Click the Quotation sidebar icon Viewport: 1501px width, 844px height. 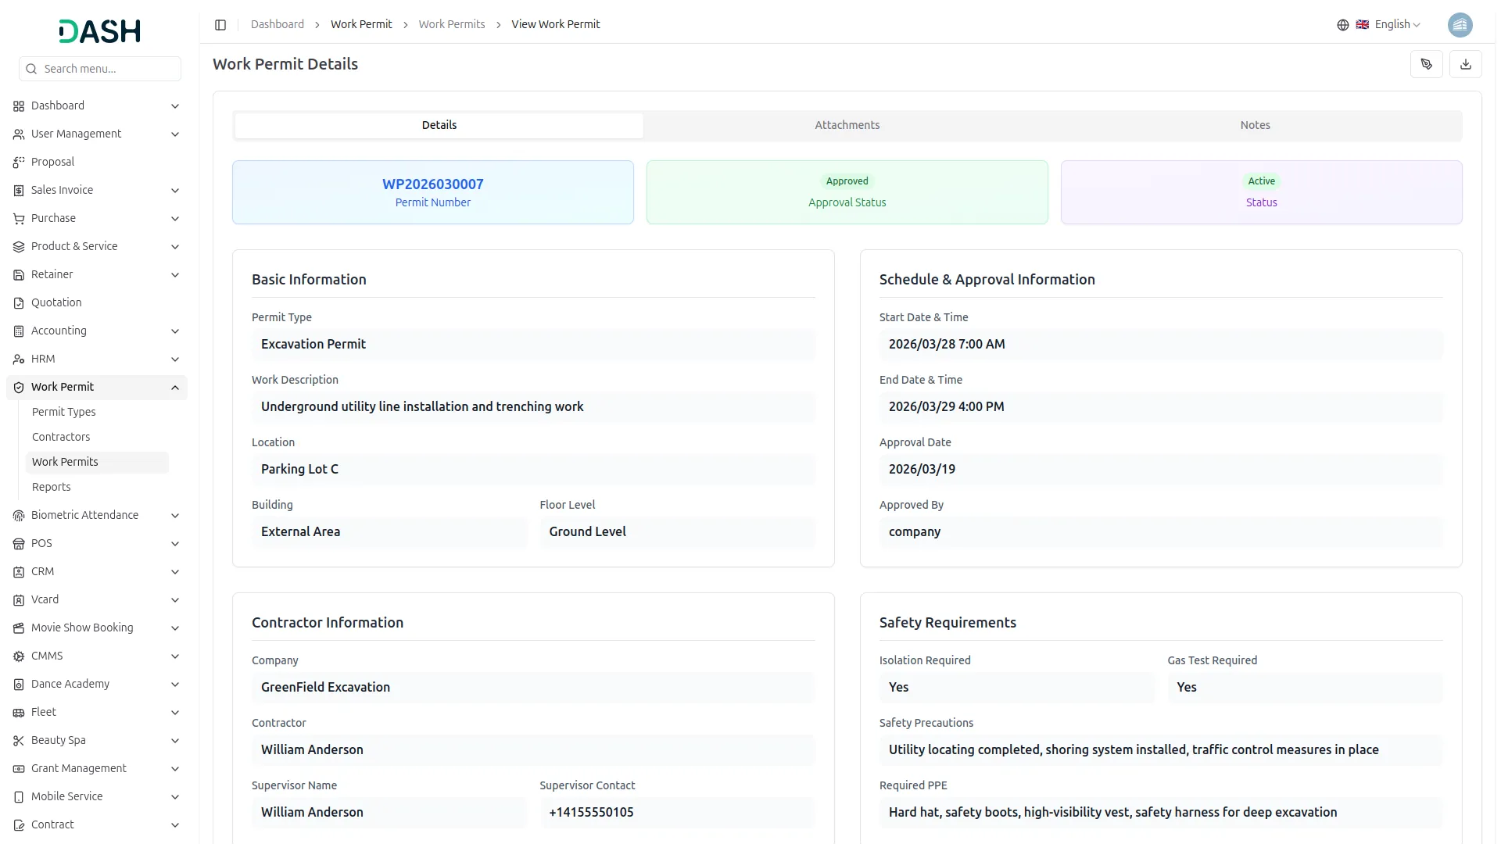tap(19, 303)
